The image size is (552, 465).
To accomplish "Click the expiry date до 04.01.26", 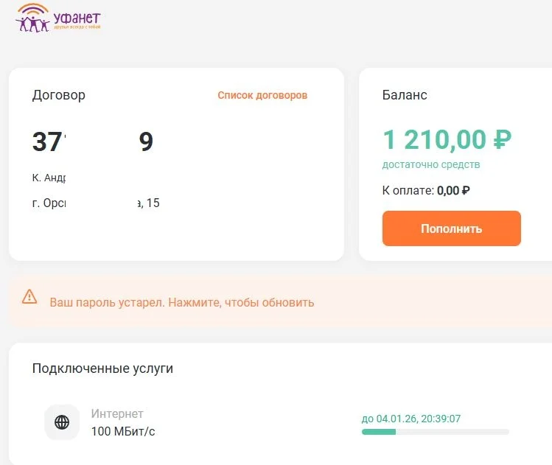I will [410, 419].
